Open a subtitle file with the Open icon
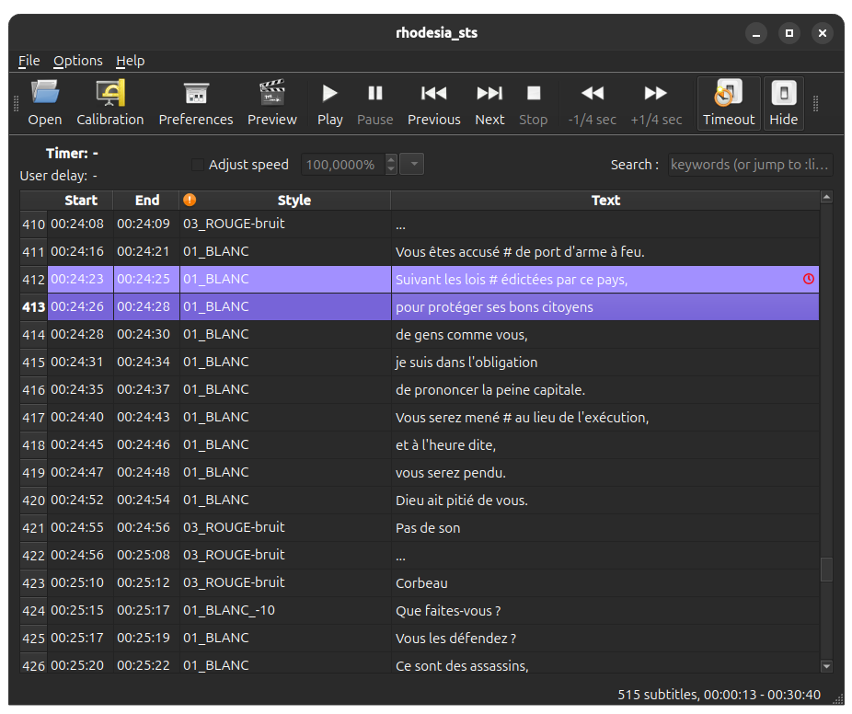Screen dimensions: 852x714 (x=44, y=103)
